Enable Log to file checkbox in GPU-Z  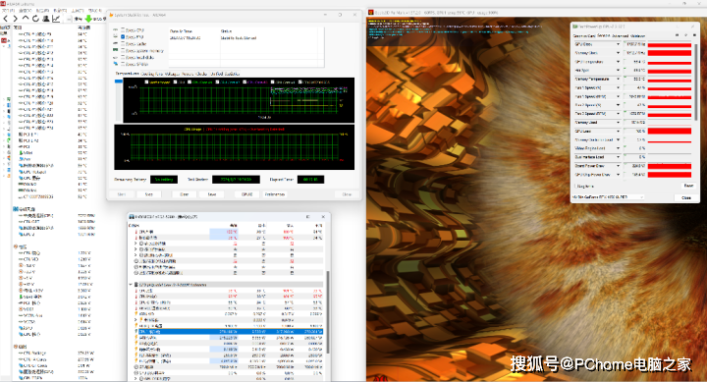pos(575,186)
